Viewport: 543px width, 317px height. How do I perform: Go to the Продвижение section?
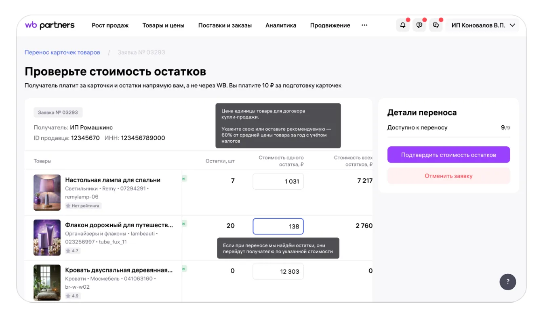click(x=330, y=25)
